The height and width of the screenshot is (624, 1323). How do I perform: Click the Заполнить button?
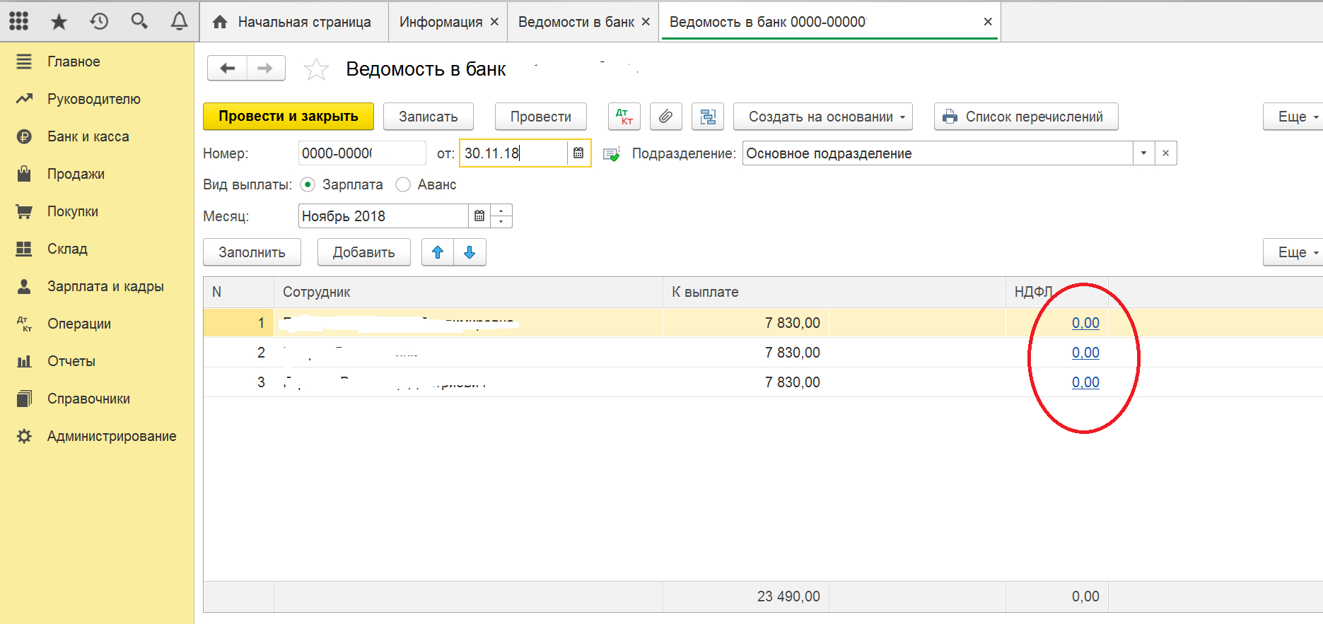(252, 252)
